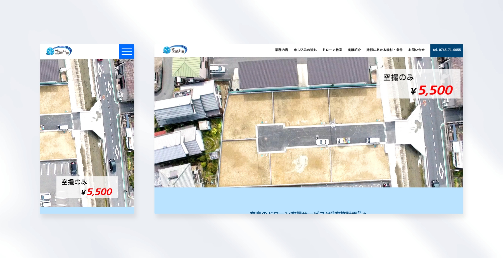The width and height of the screenshot is (503, 258).
Task: Click the black car on mobile preview road
Action: pyautogui.click(x=112, y=165)
